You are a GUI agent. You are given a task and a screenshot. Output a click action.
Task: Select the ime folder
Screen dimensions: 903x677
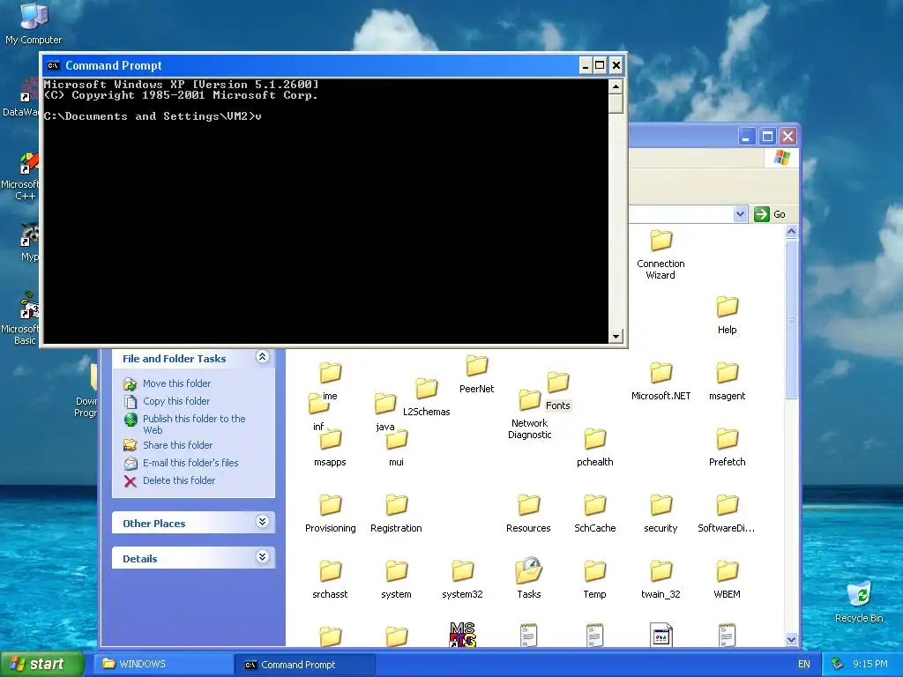click(330, 381)
